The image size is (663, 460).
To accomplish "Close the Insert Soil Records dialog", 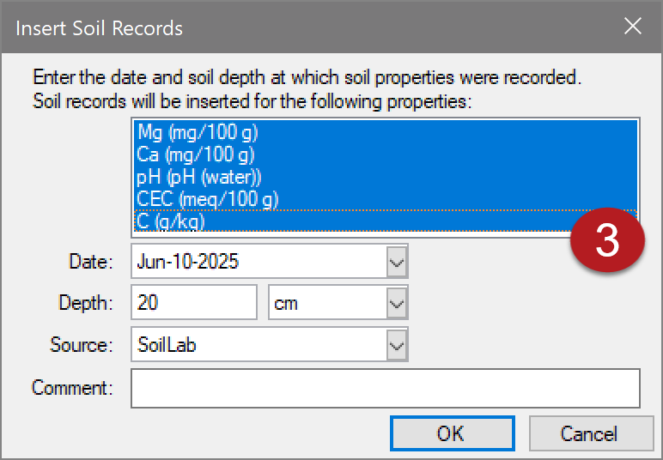I will 633,27.
